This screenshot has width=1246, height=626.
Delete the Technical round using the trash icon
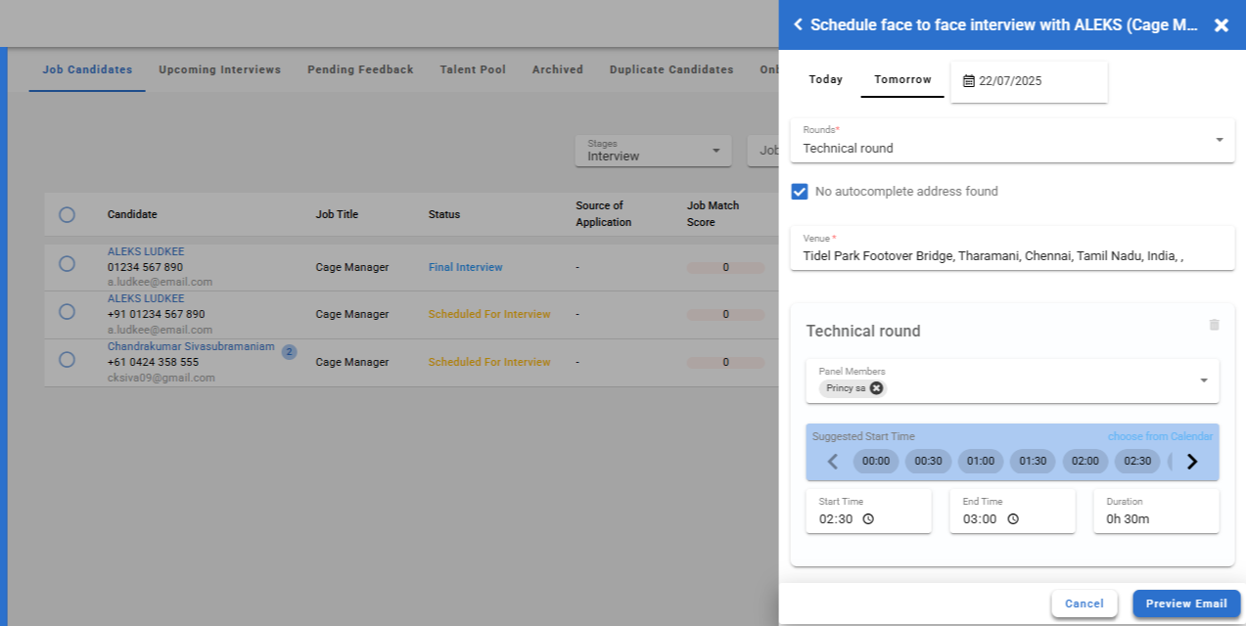[1214, 325]
